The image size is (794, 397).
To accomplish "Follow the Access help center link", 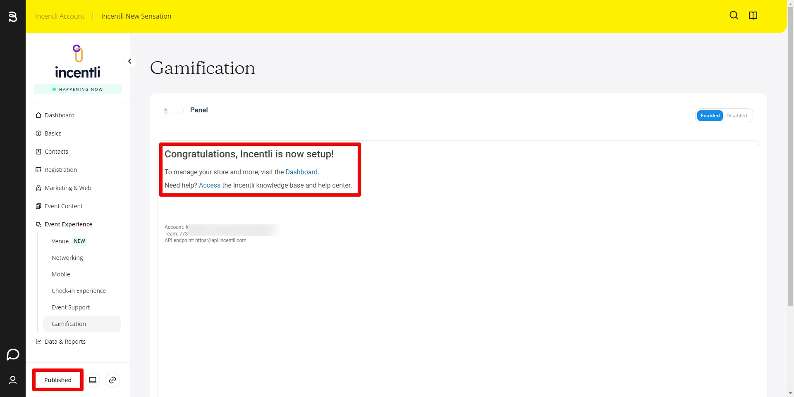I will pos(210,185).
